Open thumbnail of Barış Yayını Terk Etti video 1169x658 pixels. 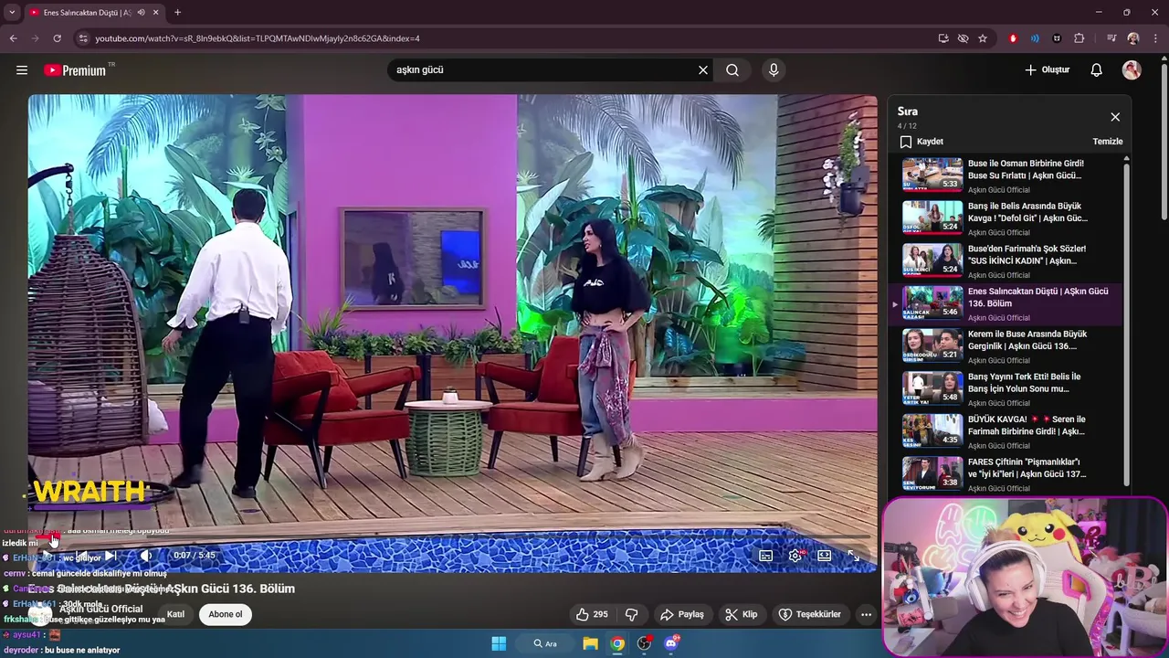932,388
